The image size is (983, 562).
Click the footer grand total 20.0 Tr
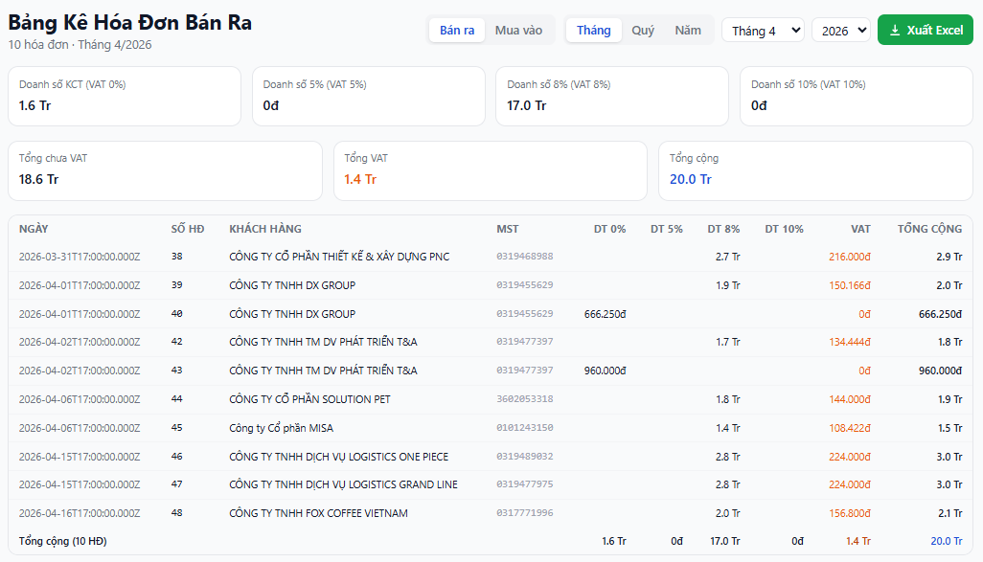946,541
